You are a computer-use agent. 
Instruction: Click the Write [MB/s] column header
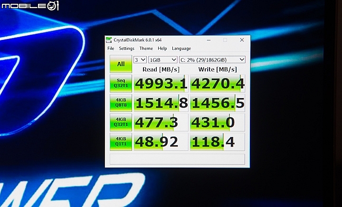(218, 69)
